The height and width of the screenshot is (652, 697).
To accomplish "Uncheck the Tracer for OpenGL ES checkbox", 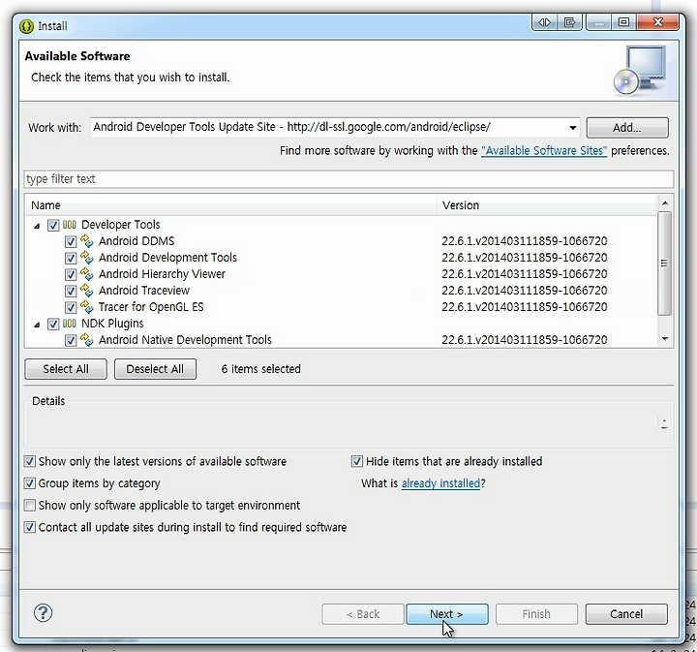I will [x=71, y=307].
